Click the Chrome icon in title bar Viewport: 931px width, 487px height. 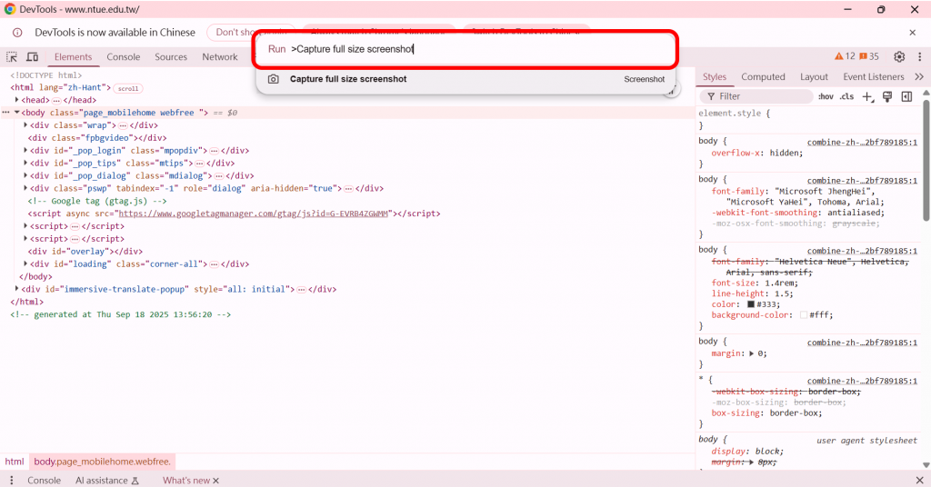click(10, 9)
